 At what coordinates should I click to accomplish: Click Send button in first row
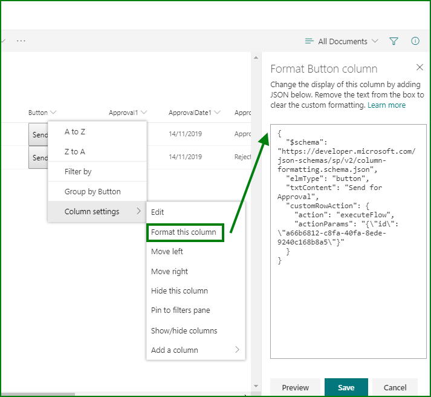point(39,134)
